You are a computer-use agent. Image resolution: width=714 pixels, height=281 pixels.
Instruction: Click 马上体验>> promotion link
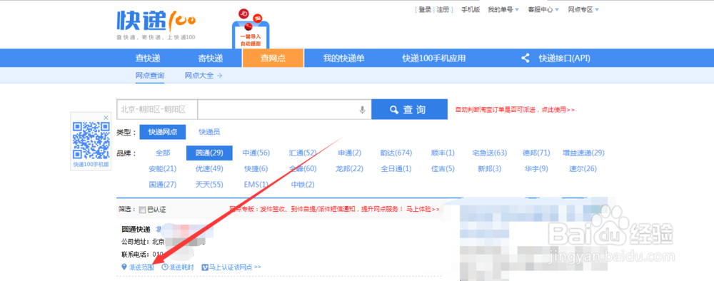coord(423,209)
